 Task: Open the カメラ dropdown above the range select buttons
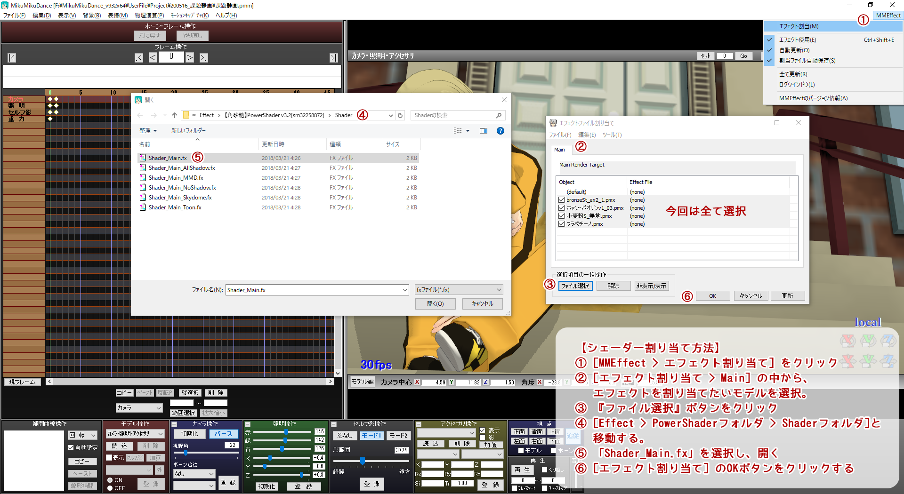(x=139, y=407)
